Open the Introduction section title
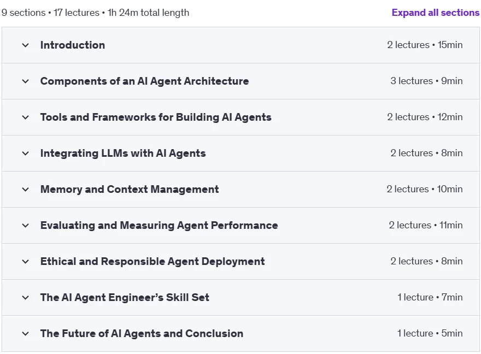 pos(73,45)
